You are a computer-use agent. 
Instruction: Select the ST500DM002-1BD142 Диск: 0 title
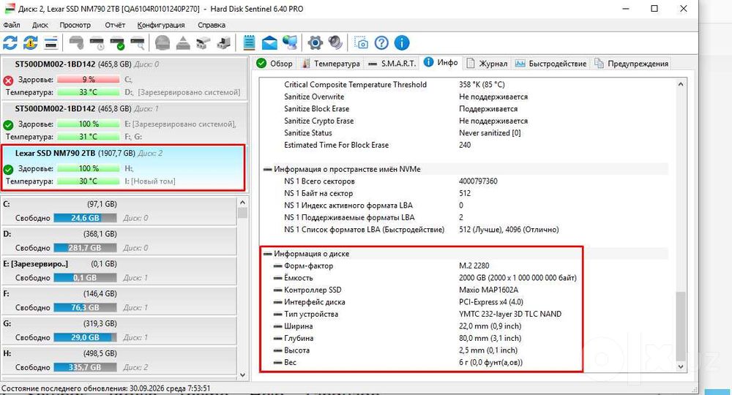point(87,64)
